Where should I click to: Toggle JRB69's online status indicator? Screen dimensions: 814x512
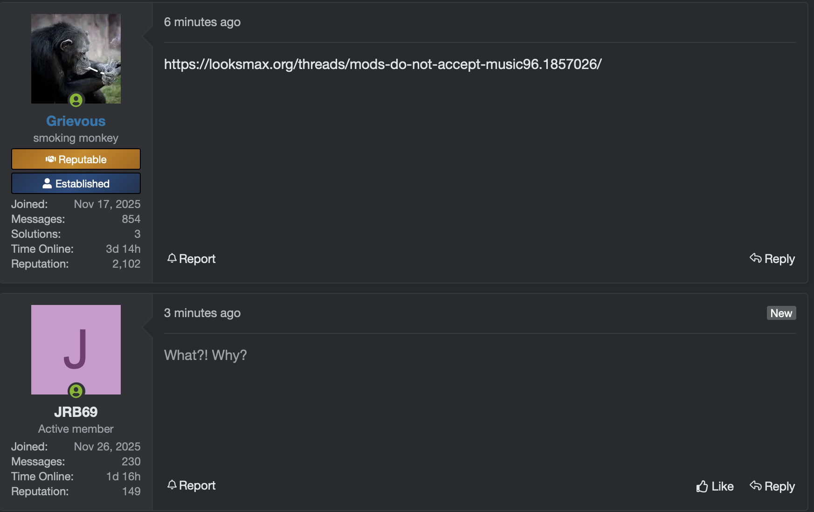click(76, 391)
